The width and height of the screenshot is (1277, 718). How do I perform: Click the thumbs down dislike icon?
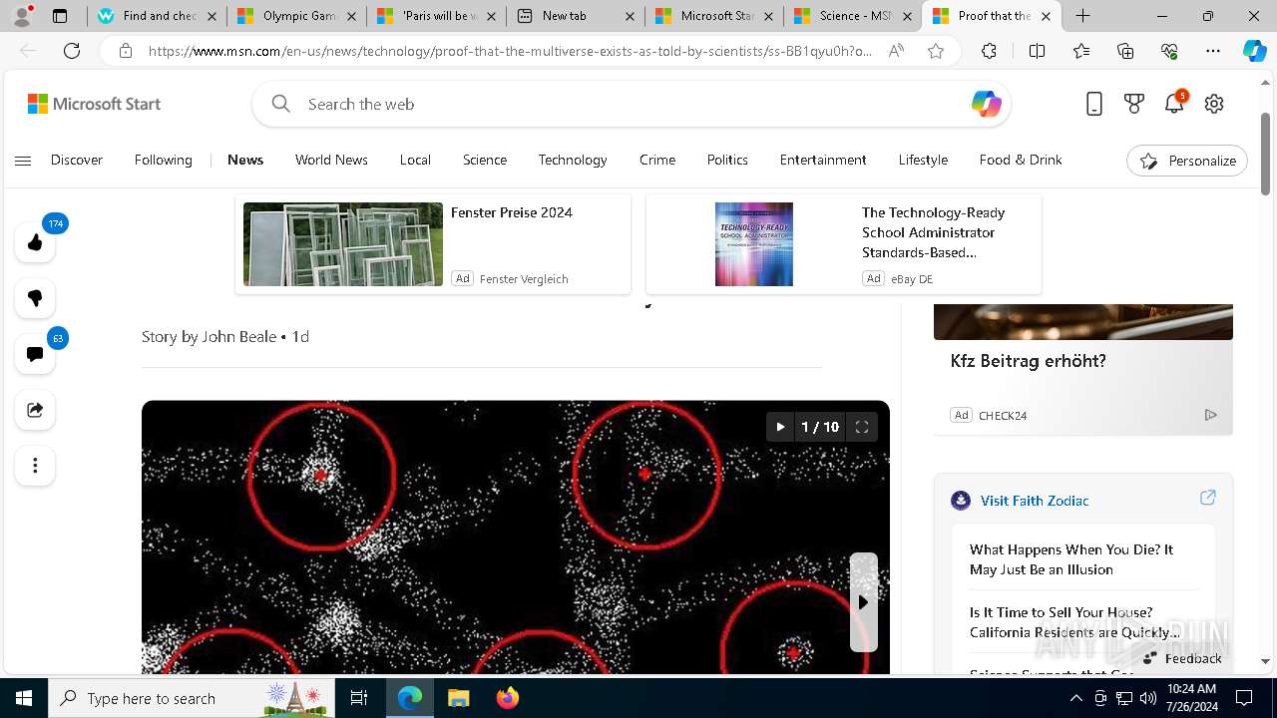[x=35, y=298]
